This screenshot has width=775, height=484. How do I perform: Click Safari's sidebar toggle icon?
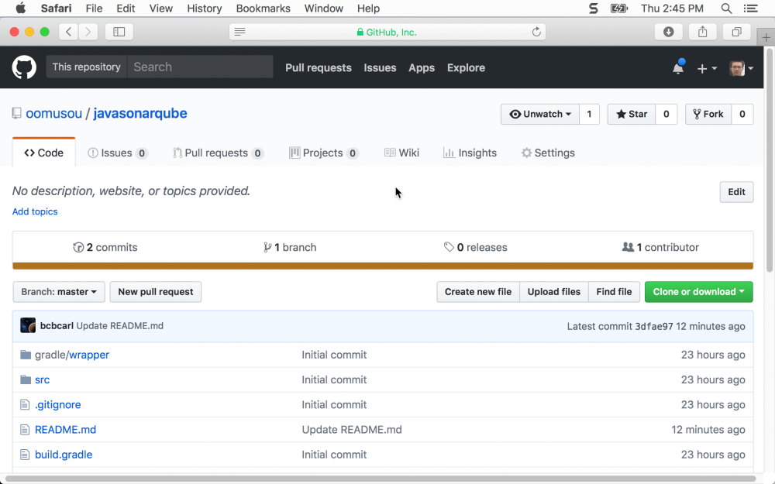[x=119, y=32]
